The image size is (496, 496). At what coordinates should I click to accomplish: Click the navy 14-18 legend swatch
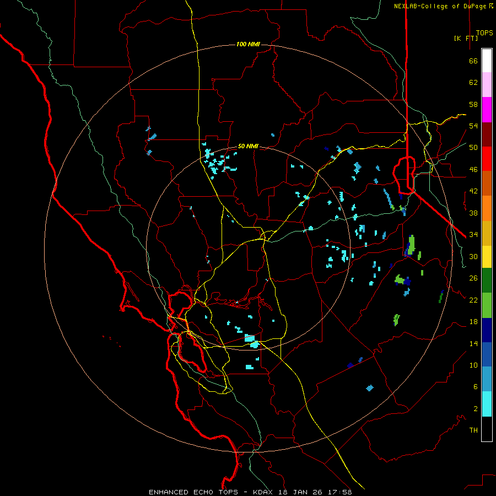click(487, 330)
